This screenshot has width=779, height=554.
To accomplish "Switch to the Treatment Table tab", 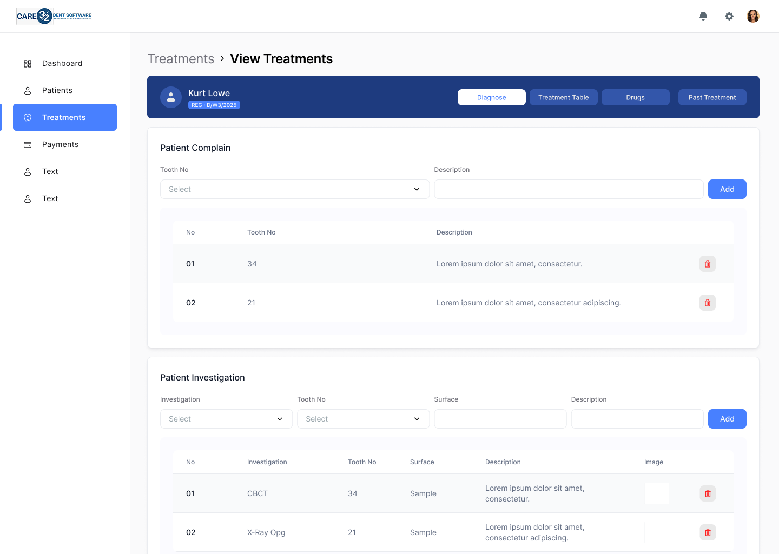I will click(x=563, y=97).
